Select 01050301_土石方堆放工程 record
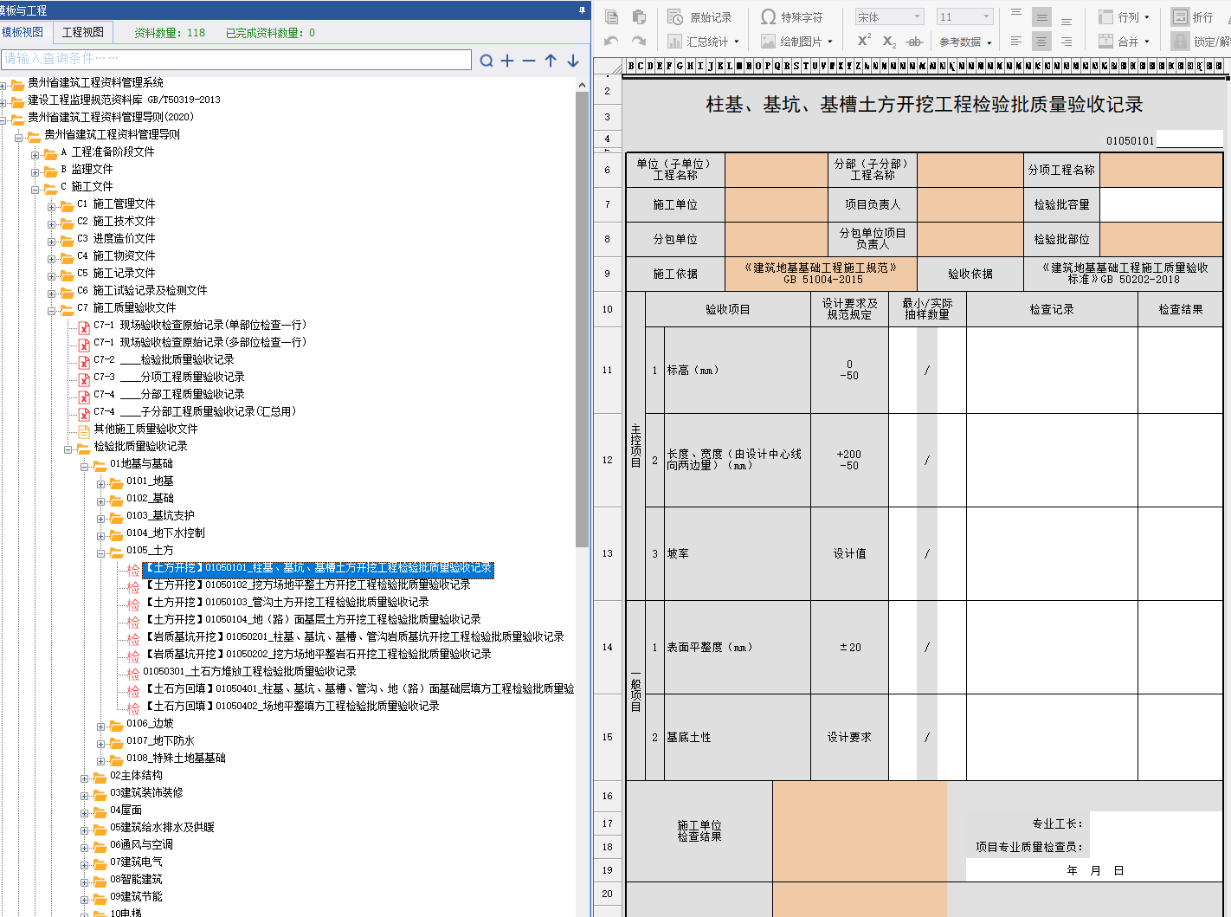Screen dimensions: 1231x917 (x=249, y=671)
